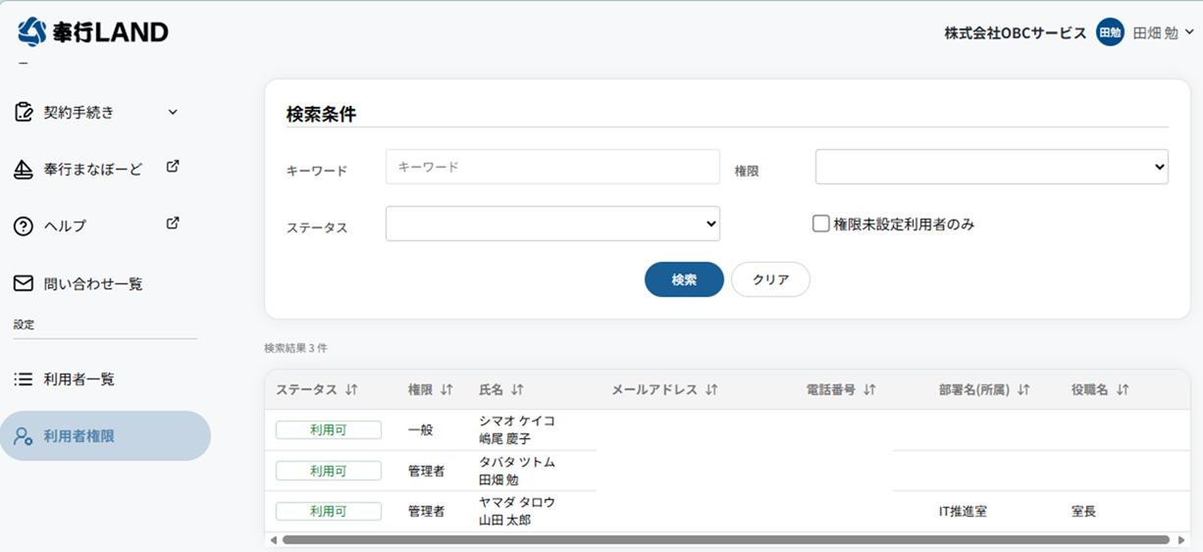This screenshot has width=1203, height=552.
Task: Open external link icon beside ヘルプ
Action: tap(173, 224)
